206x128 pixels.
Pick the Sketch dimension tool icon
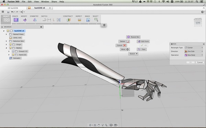click(x=49, y=20)
